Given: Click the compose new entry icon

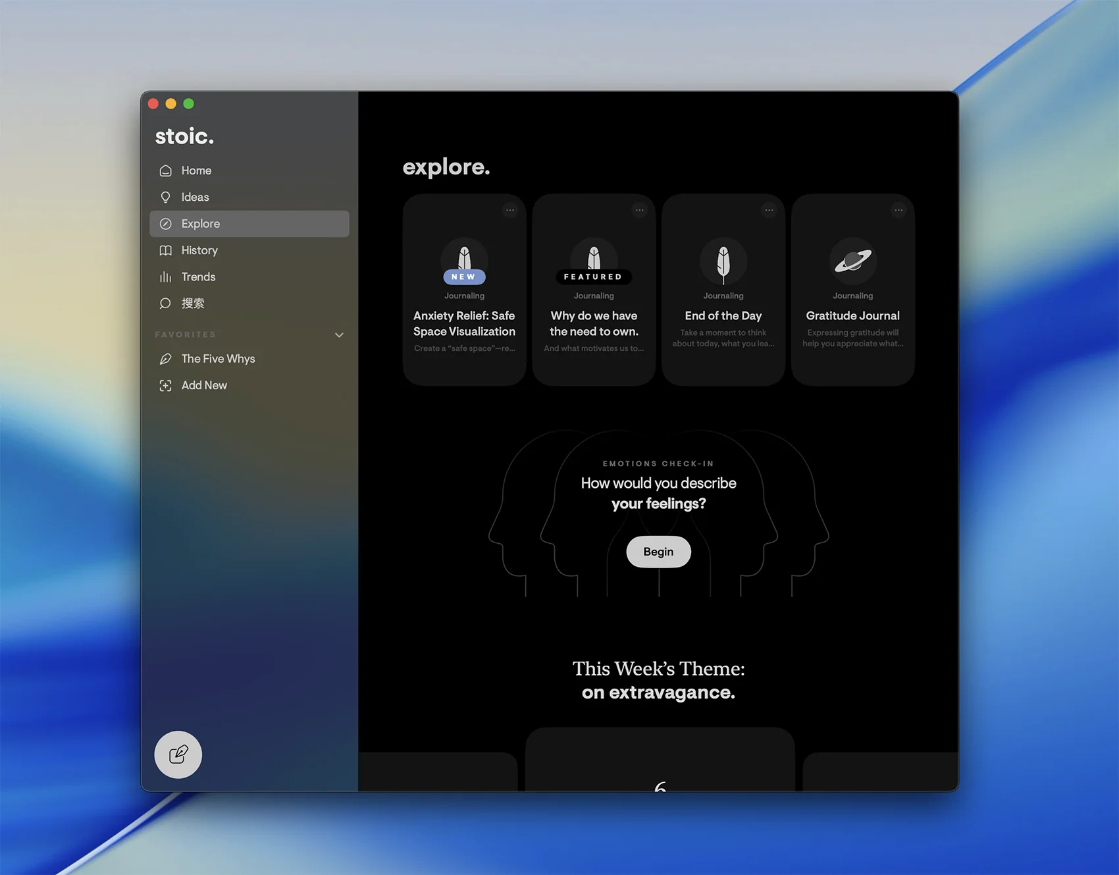Looking at the screenshot, I should [x=178, y=755].
